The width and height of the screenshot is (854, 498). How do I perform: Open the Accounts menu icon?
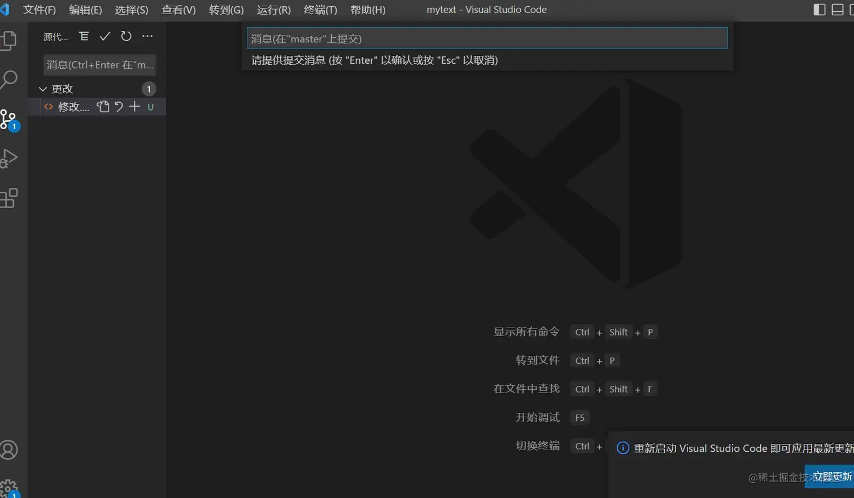pyautogui.click(x=8, y=449)
